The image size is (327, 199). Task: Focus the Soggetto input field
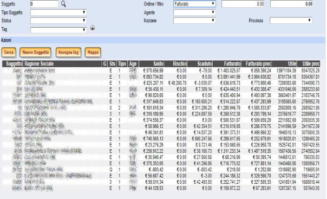[44, 4]
